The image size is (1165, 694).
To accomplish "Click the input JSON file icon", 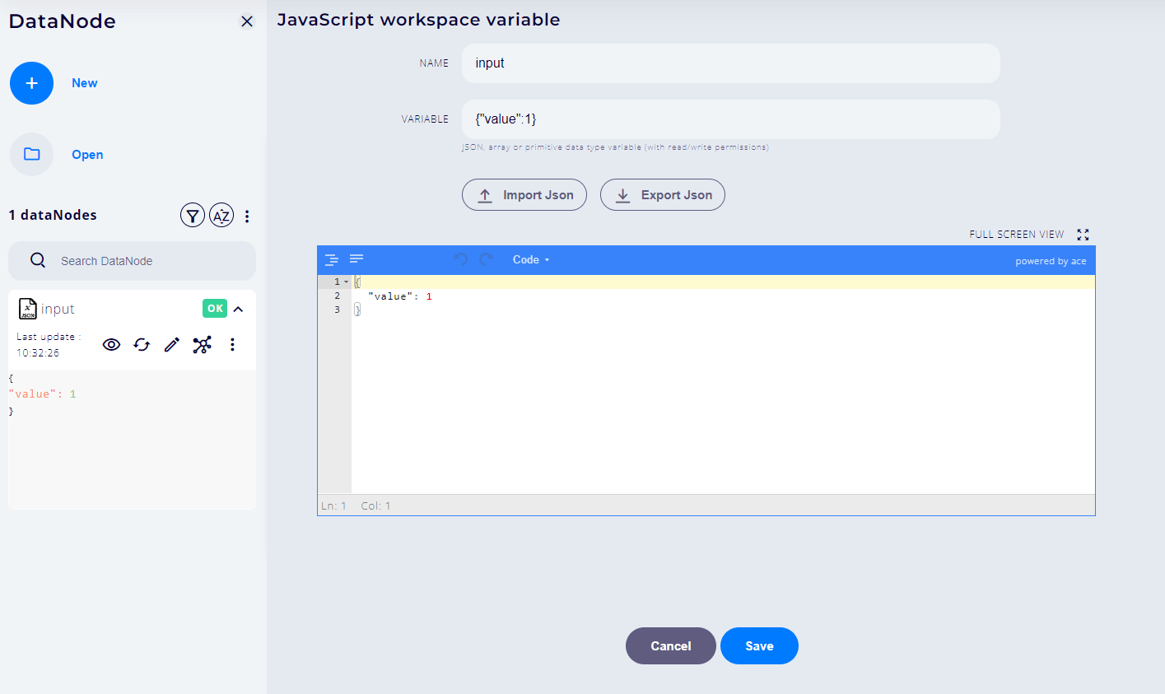I will (x=28, y=309).
